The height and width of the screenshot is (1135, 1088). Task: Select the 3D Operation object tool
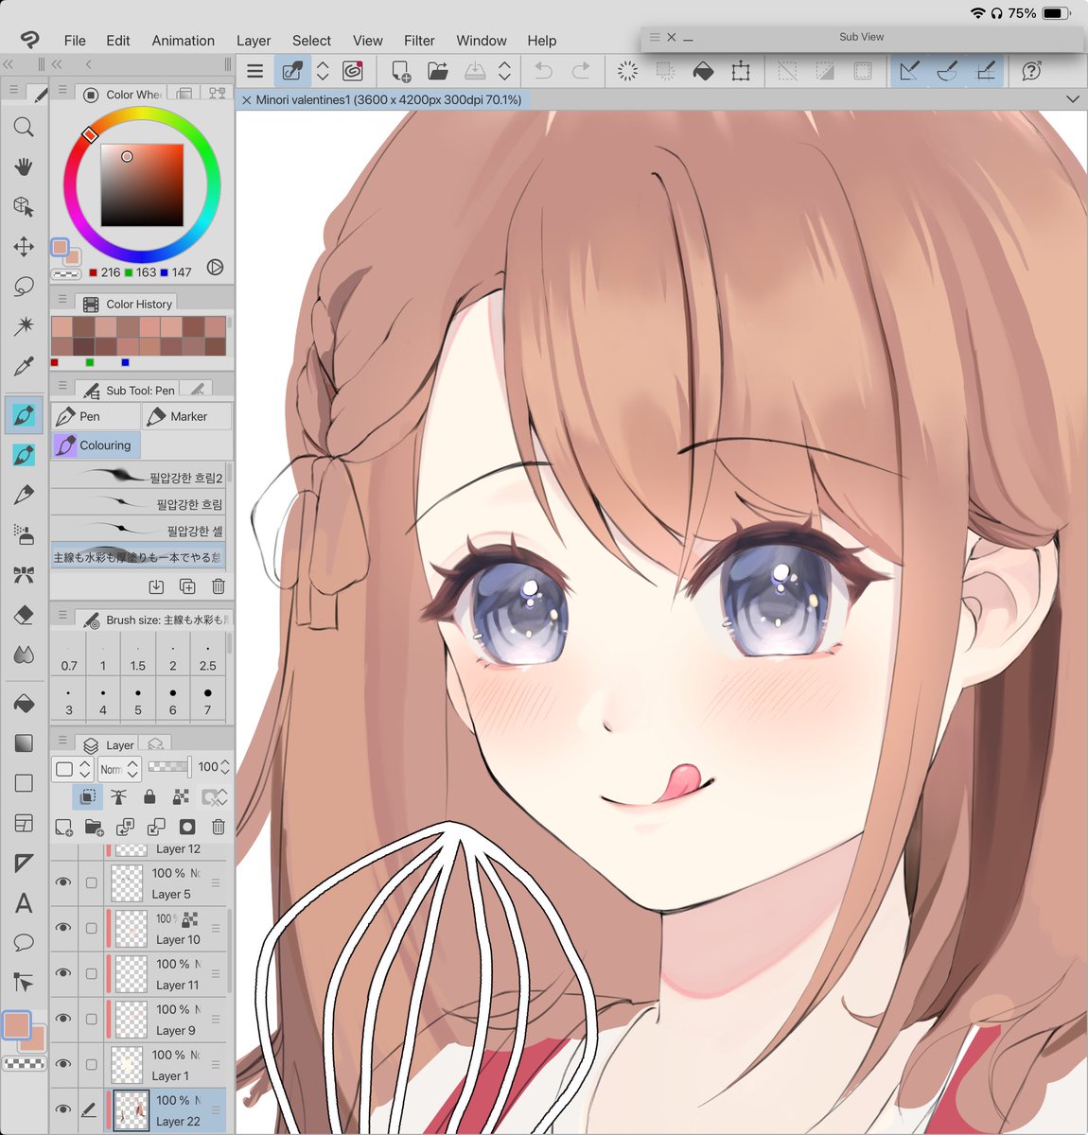pyautogui.click(x=24, y=206)
